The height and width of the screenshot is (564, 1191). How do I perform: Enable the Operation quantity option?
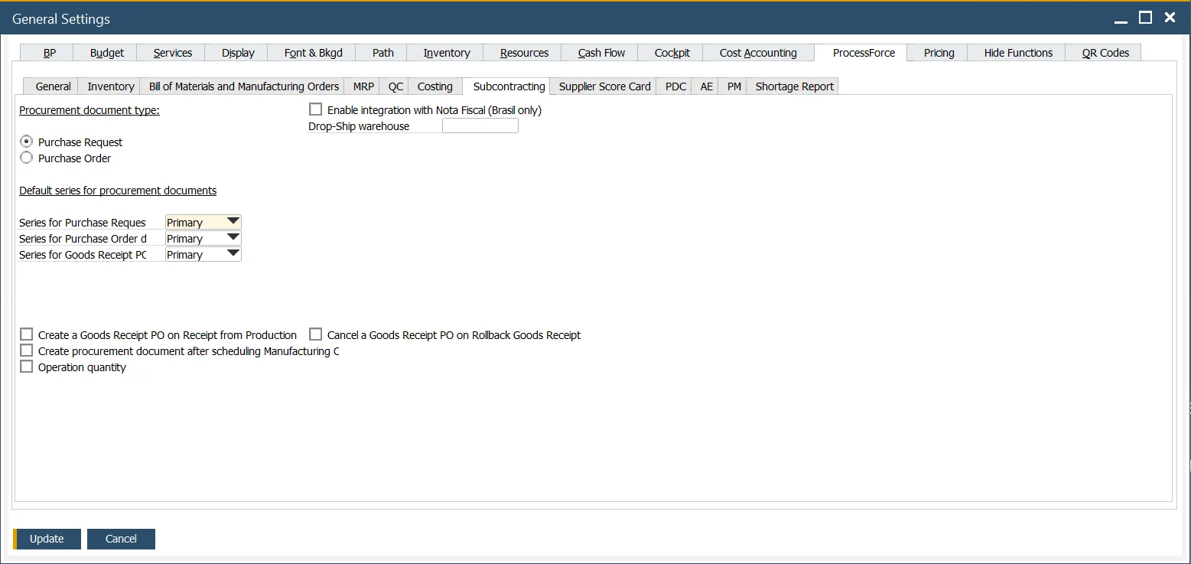[x=27, y=366]
